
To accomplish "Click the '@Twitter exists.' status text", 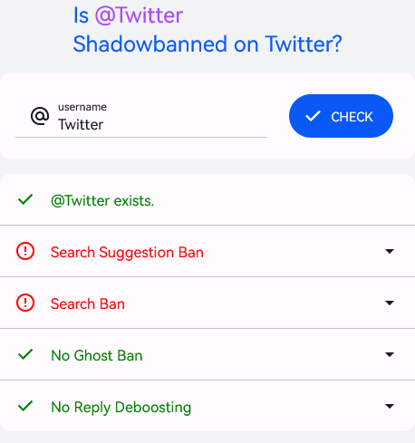I will click(x=102, y=201).
